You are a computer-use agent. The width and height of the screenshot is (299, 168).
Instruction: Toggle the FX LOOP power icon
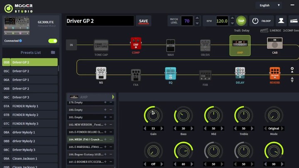point(255,21)
